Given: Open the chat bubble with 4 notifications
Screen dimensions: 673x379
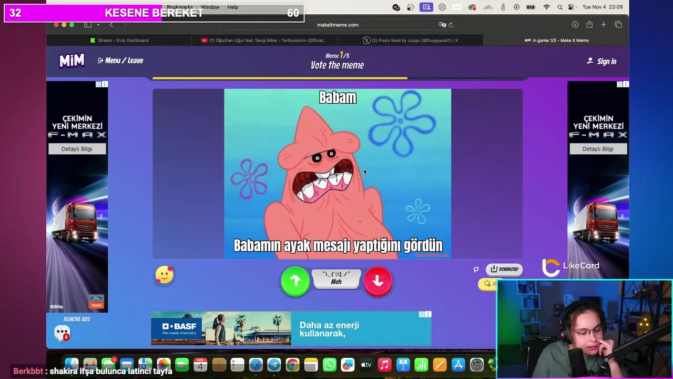Looking at the screenshot, I should pyautogui.click(x=62, y=333).
